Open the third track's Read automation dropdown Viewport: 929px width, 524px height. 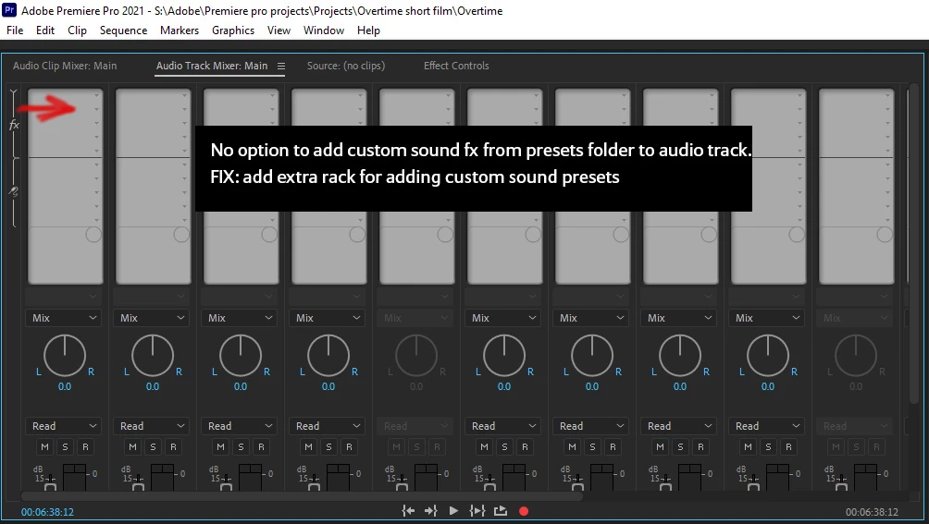(x=240, y=426)
